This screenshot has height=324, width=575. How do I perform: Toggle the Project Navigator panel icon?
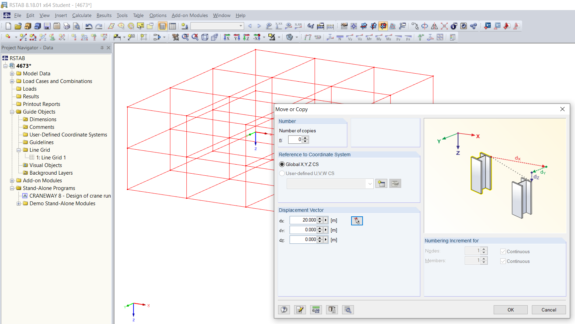[x=162, y=26]
